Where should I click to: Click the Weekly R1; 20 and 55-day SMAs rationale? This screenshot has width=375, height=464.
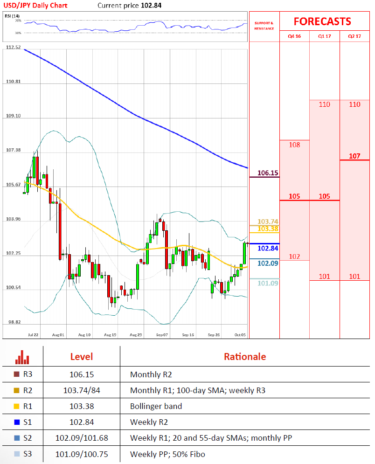click(x=211, y=438)
